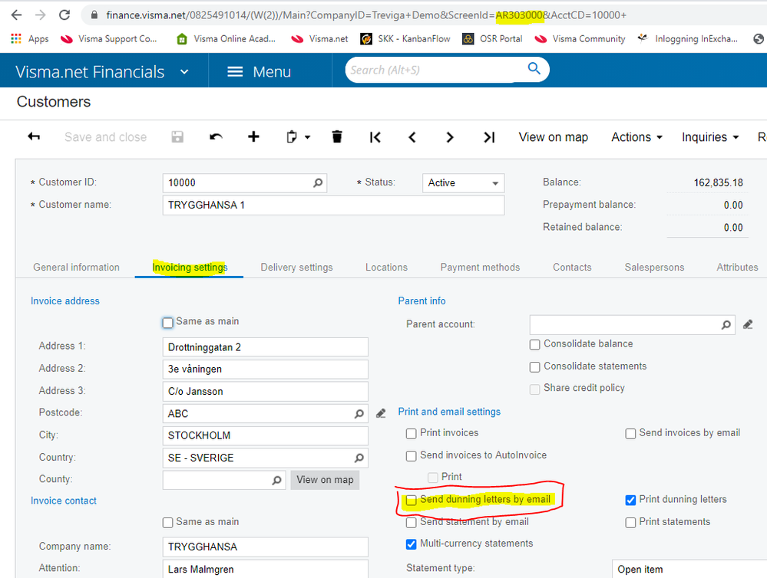Enable Send dunning letters by email
The image size is (767, 578).
pyautogui.click(x=412, y=500)
